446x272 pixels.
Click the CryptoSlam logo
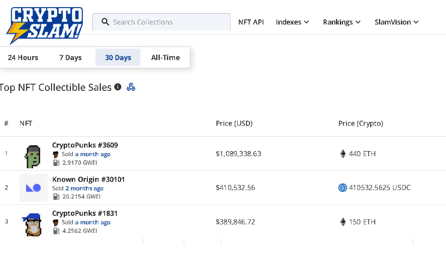[45, 26]
